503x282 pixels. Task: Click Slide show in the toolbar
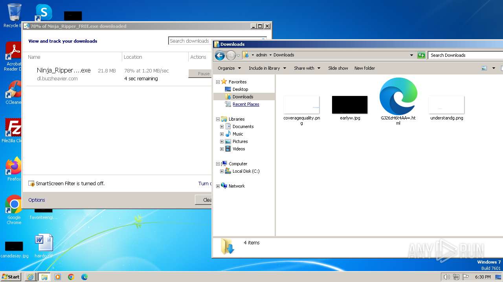[338, 68]
